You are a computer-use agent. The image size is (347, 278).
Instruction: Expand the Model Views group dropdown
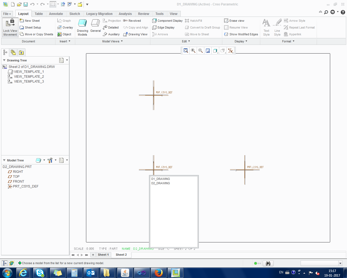tap(112, 41)
